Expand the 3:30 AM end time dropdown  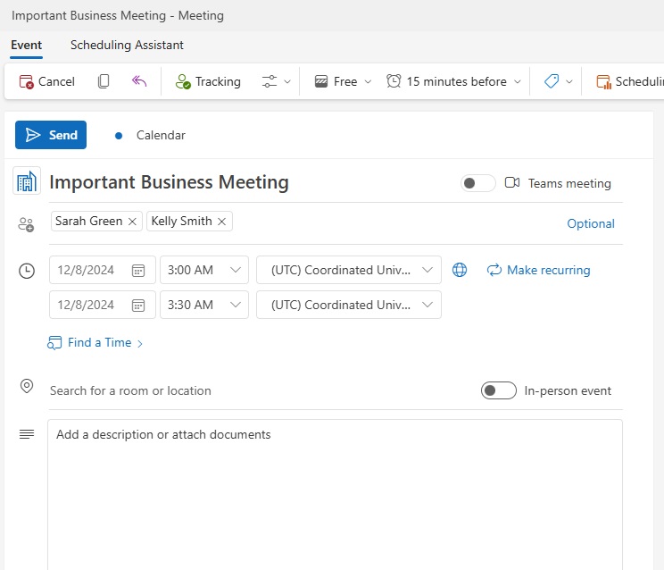point(237,305)
